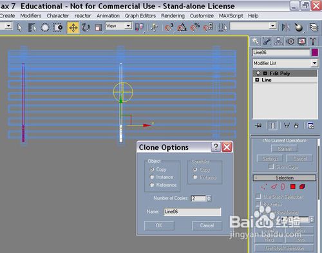Select Instance radio in Controller group
This screenshot has height=253, width=322.
click(x=195, y=178)
